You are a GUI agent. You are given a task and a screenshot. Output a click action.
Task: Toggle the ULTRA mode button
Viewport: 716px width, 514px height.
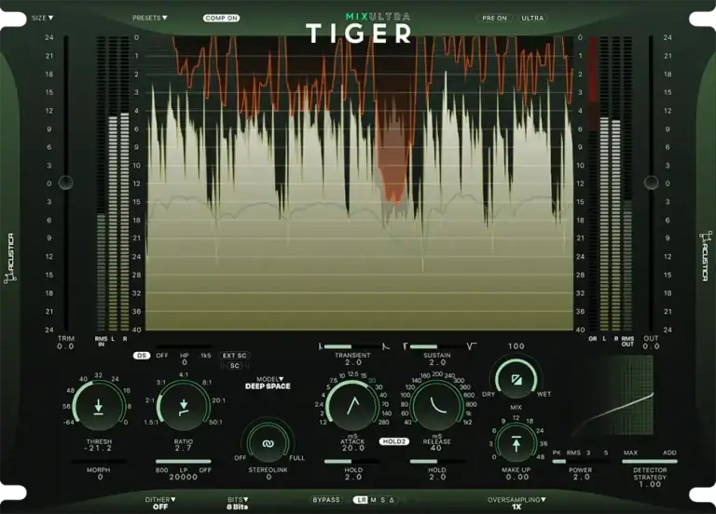coord(532,19)
